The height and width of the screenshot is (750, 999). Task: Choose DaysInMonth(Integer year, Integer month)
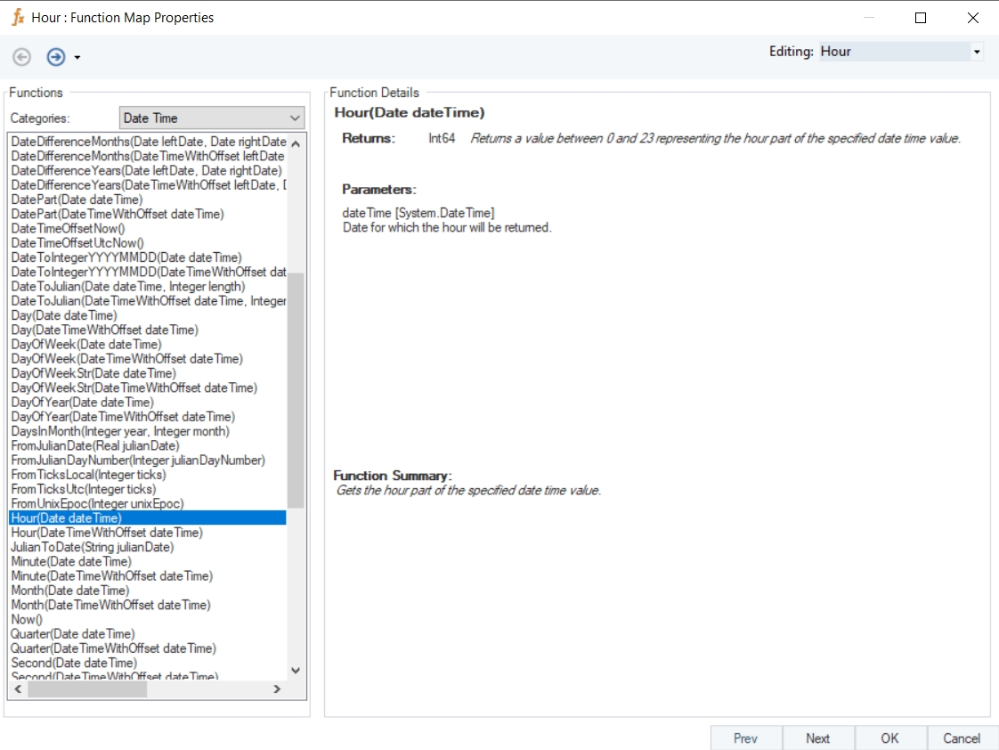coord(120,431)
